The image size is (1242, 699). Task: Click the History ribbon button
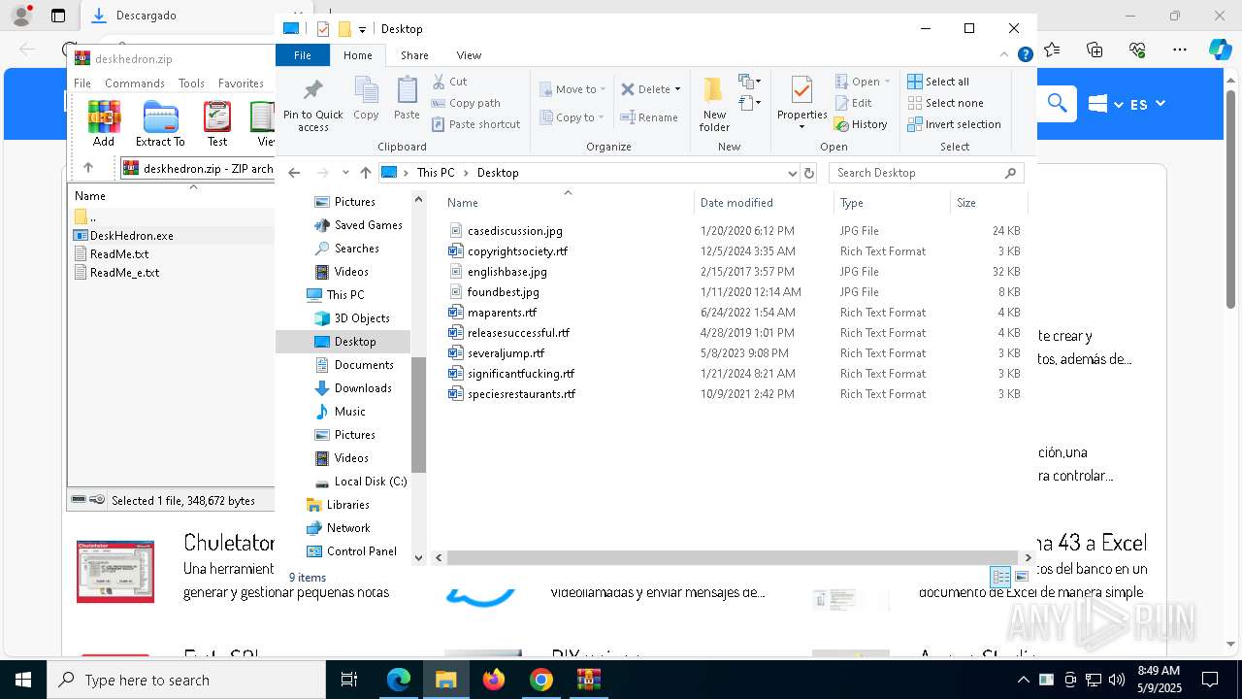pyautogui.click(x=861, y=124)
